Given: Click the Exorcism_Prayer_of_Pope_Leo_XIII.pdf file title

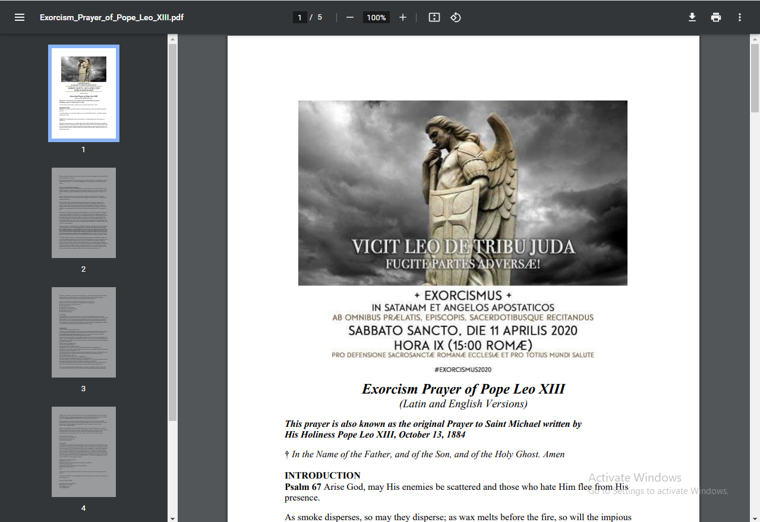Looking at the screenshot, I should (112, 17).
